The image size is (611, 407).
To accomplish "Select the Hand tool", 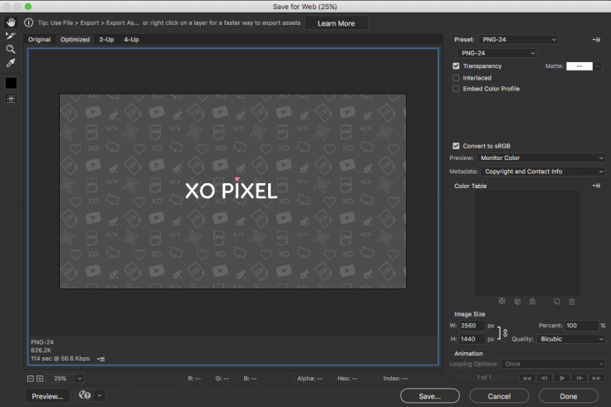I will point(11,22).
